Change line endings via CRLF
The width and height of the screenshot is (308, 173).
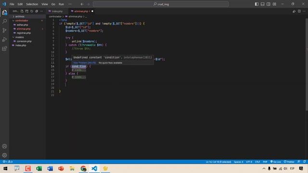257,162
